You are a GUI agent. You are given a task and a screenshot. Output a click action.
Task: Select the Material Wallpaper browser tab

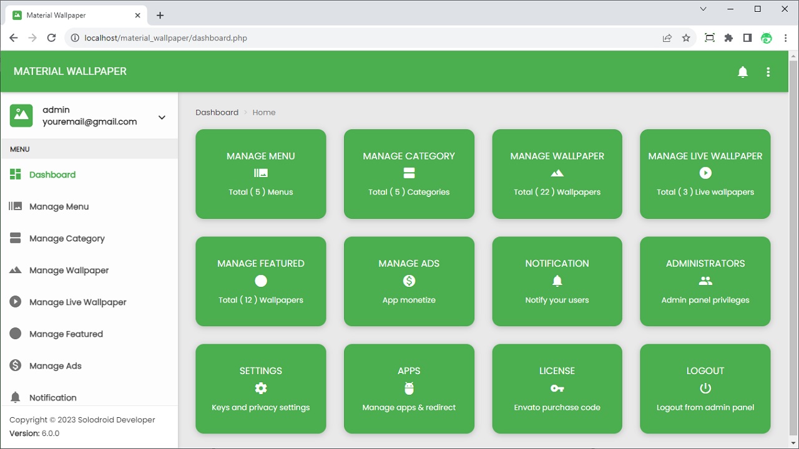click(76, 15)
